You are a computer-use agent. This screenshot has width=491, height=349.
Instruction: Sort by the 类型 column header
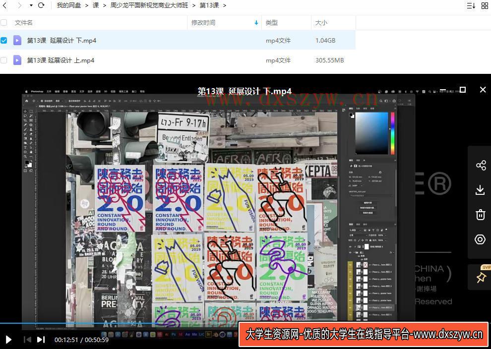point(271,22)
